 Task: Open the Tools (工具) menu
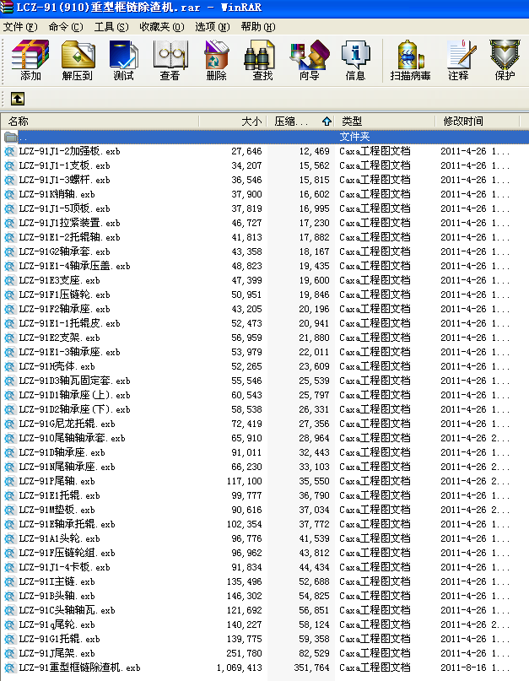[x=111, y=27]
